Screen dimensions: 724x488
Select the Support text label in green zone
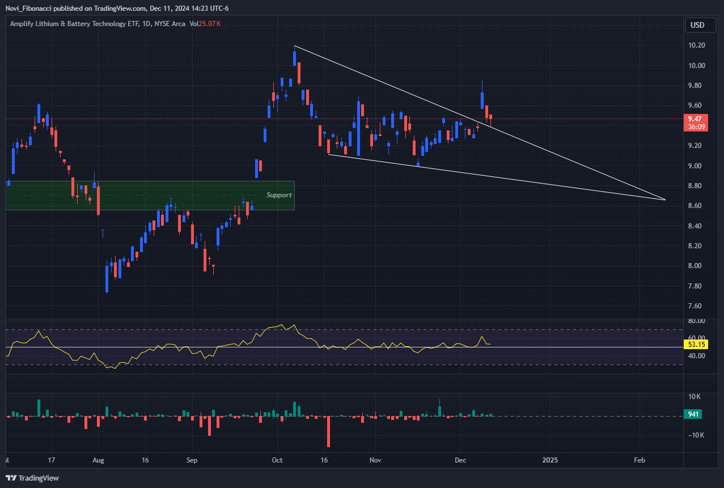279,195
